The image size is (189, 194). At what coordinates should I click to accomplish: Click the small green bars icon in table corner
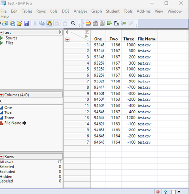click(x=86, y=37)
